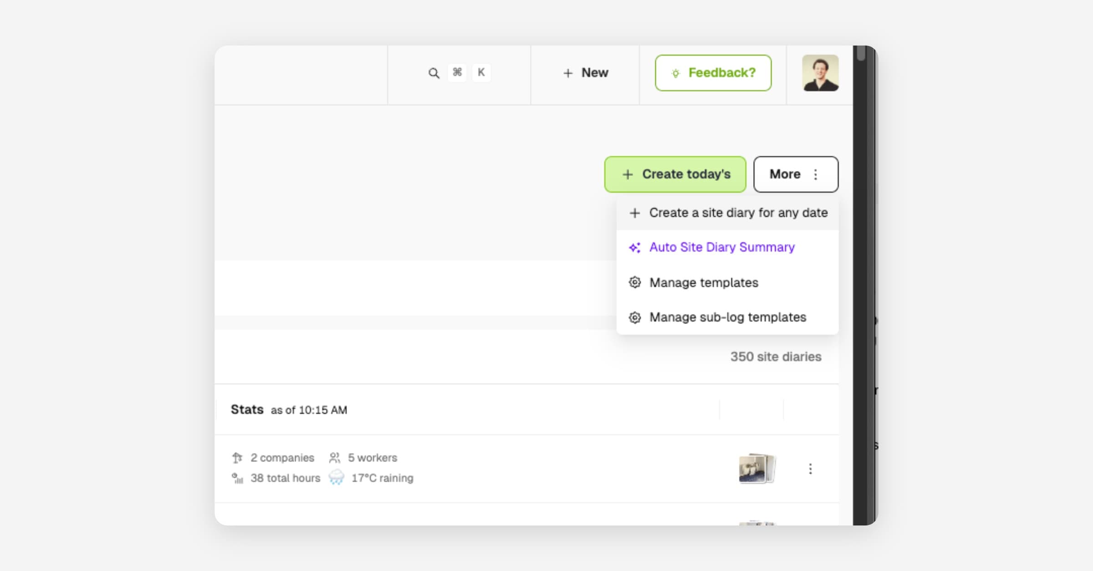Click the 38 total hours text
This screenshot has height=571, width=1093.
click(x=285, y=478)
